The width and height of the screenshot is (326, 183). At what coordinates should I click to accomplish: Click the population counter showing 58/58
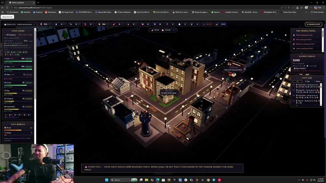207,24
